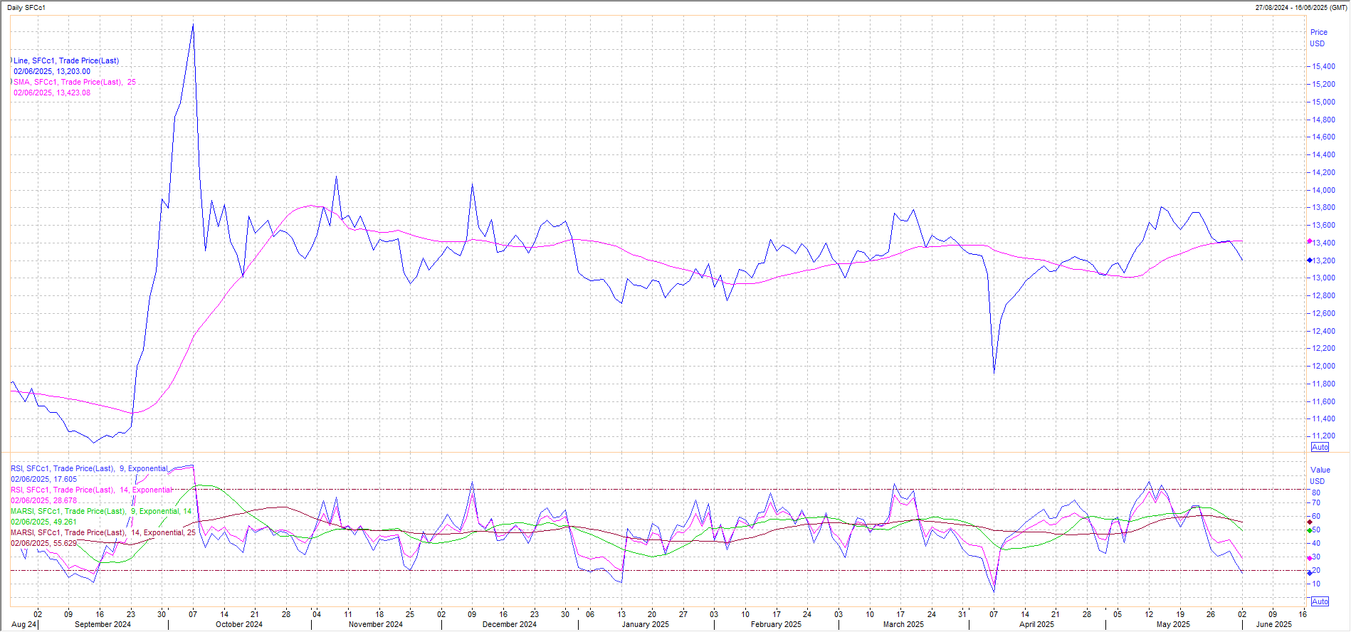Click the '02/06/2025, 13,203.00' value label

pos(52,72)
